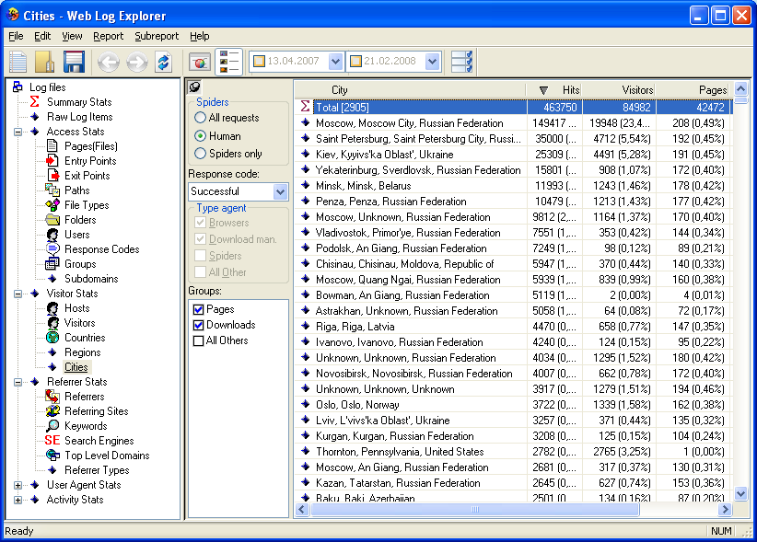Click the Top Level Domains icon
757x542 pixels.
click(x=52, y=456)
